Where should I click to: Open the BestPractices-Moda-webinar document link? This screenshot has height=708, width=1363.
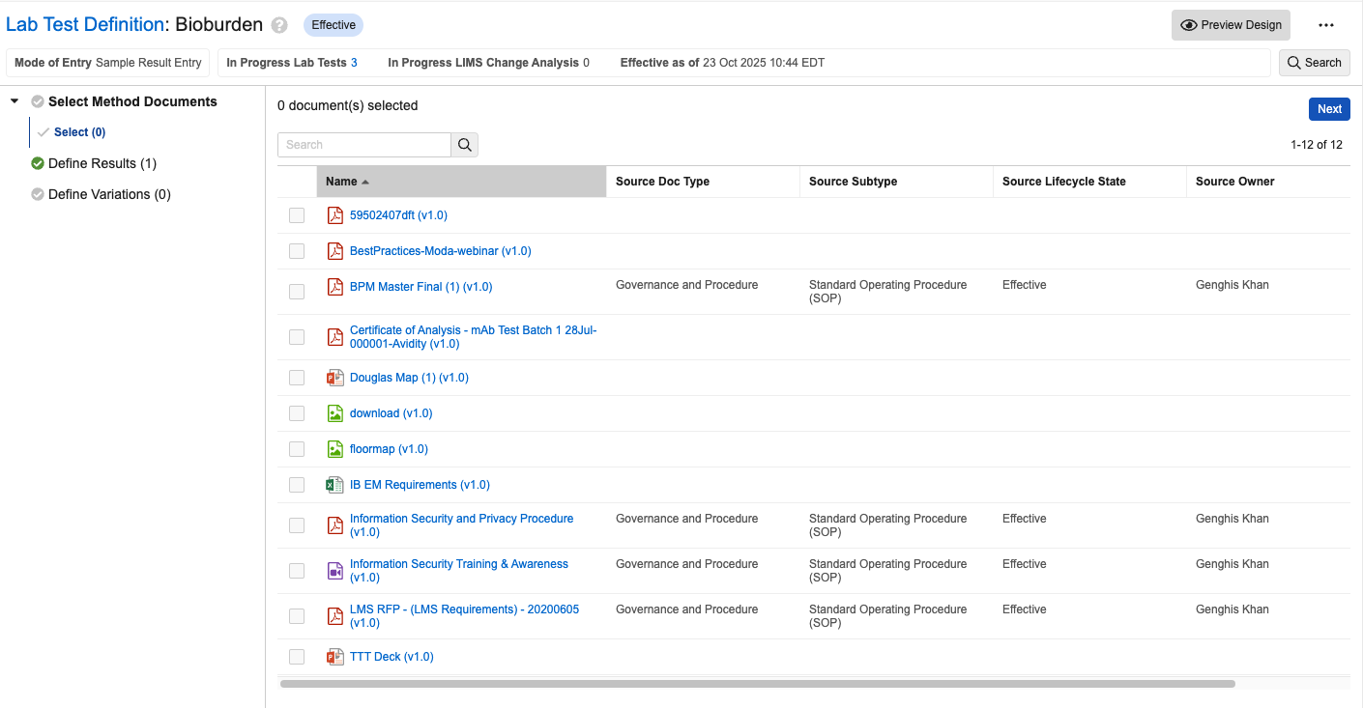click(x=440, y=251)
